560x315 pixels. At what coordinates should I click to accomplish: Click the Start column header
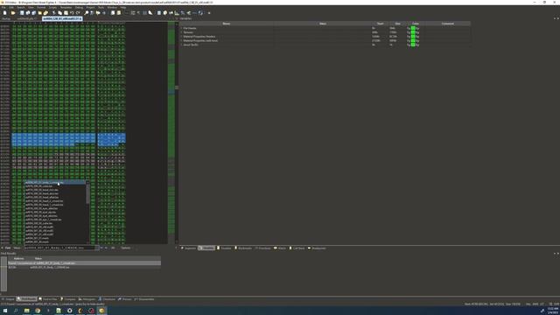coord(380,24)
